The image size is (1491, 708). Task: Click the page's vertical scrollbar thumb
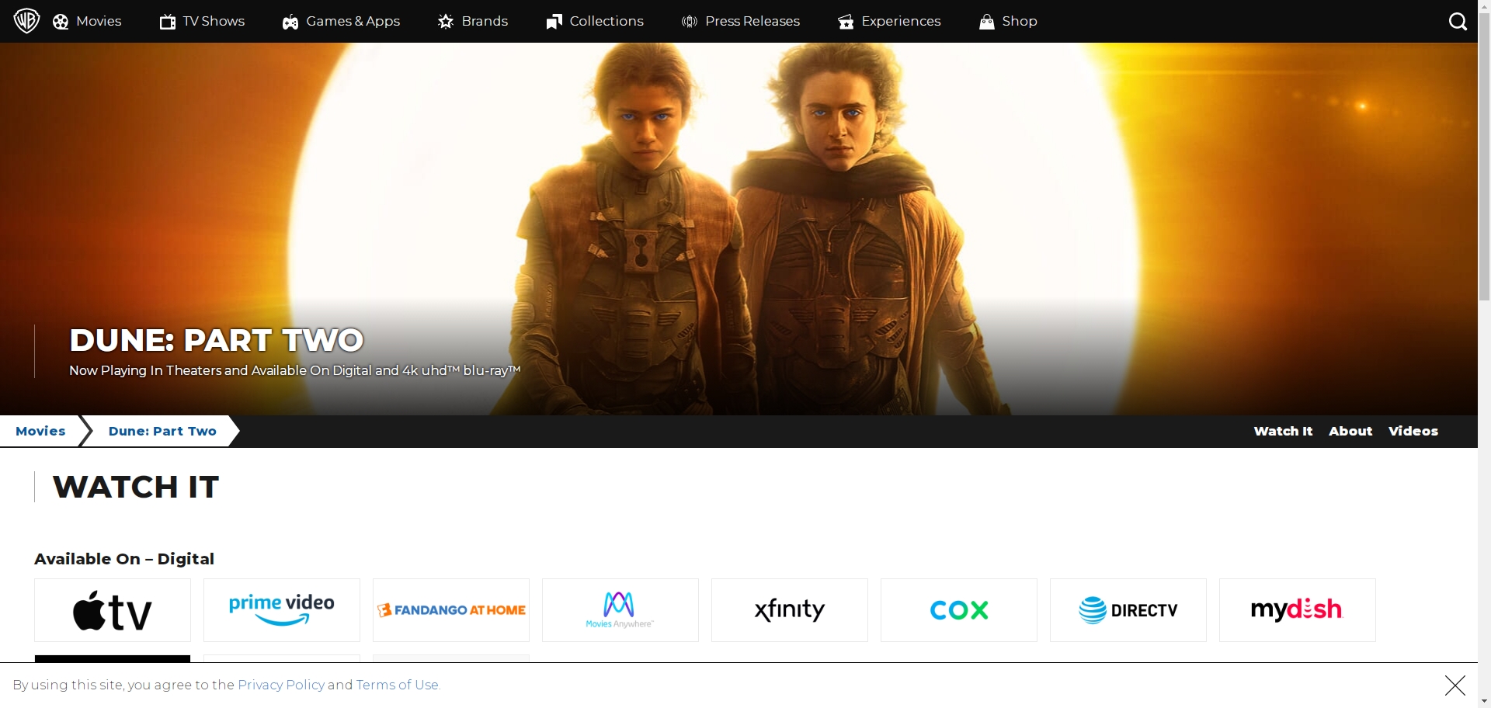1484,155
